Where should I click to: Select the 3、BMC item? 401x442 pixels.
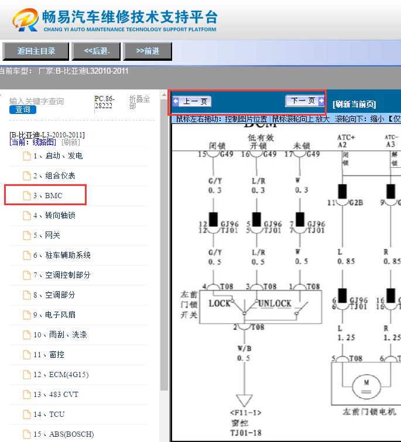47,195
